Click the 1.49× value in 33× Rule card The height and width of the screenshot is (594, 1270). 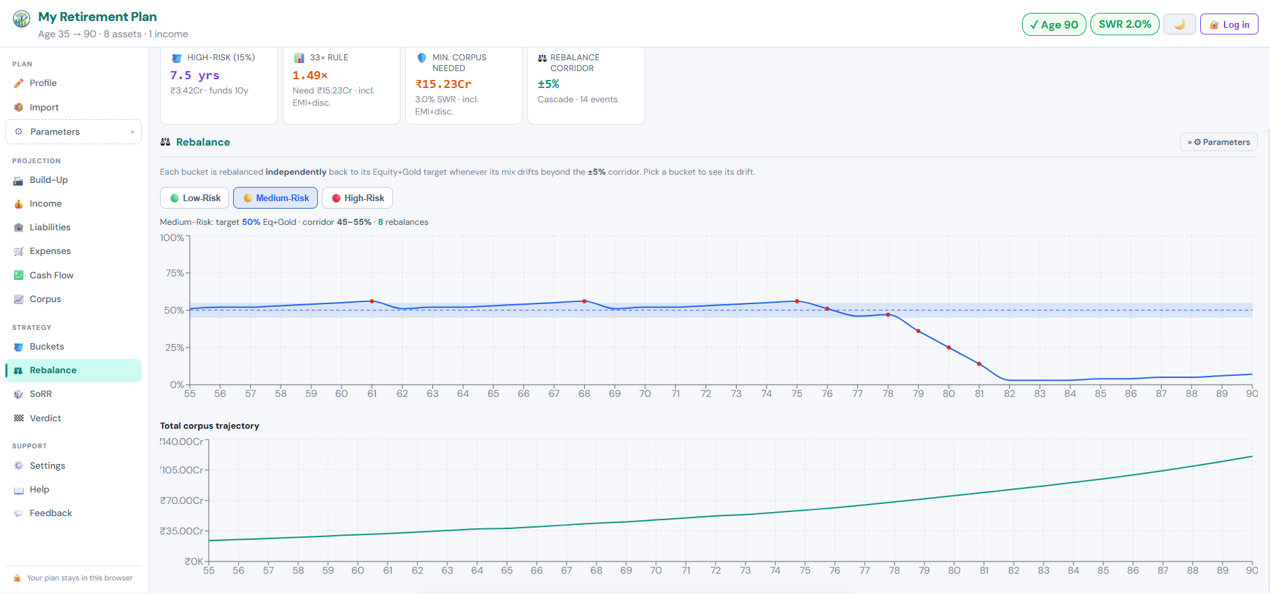[310, 76]
